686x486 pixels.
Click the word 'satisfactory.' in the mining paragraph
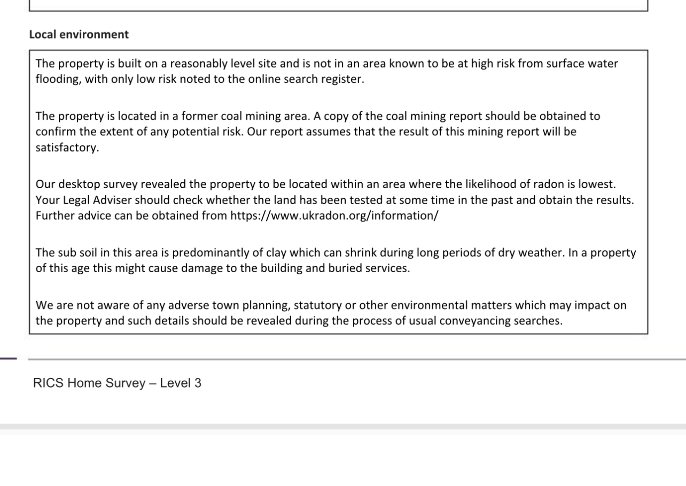[67, 148]
